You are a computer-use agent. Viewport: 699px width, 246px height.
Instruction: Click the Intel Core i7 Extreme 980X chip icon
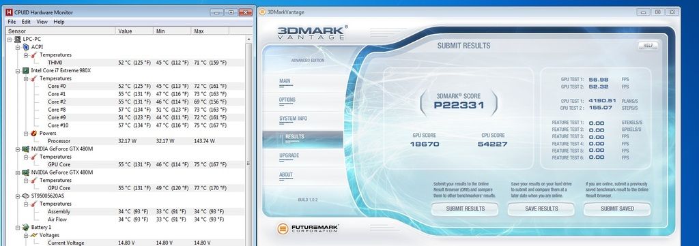pyautogui.click(x=25, y=70)
